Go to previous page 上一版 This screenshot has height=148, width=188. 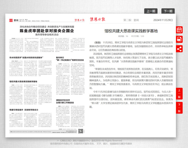[x=179, y=94]
